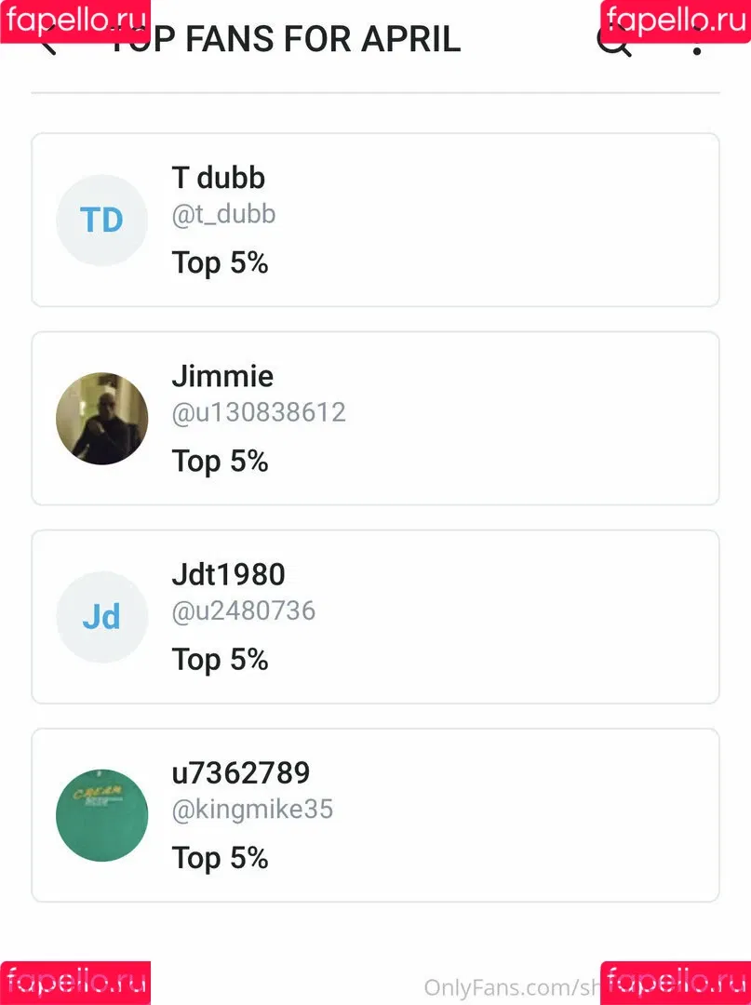Click the TOP FANS FOR APRIL heading

tap(285, 39)
